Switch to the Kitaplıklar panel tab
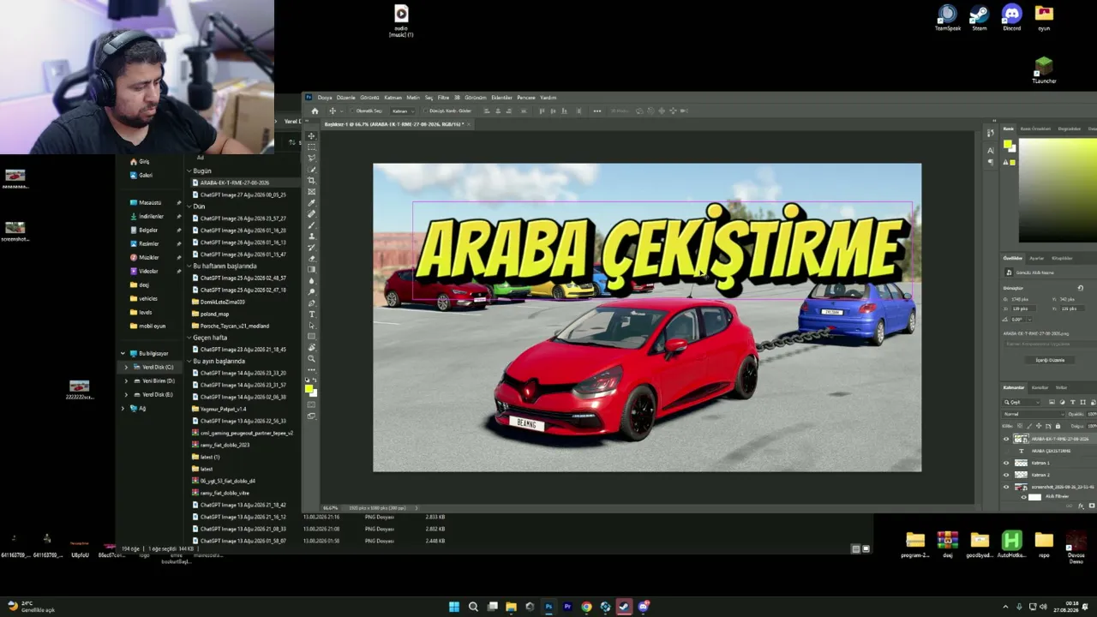 (x=1062, y=258)
